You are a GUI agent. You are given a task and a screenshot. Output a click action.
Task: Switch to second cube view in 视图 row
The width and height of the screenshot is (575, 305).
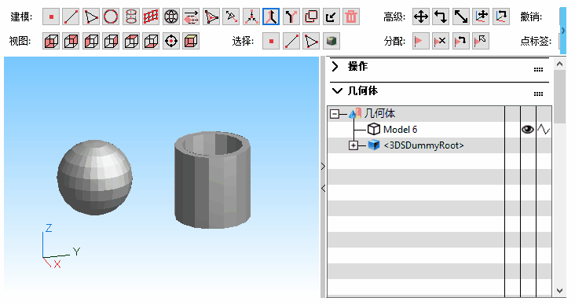[x=71, y=41]
